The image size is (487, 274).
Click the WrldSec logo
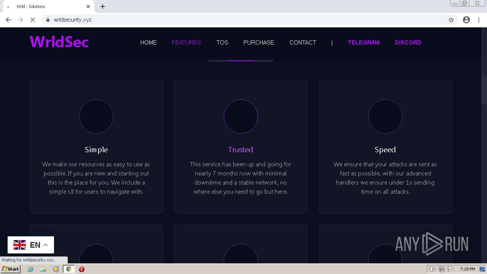click(59, 42)
